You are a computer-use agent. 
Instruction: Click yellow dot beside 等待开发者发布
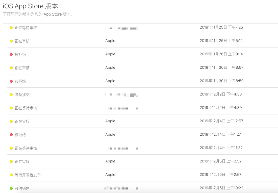11,175
